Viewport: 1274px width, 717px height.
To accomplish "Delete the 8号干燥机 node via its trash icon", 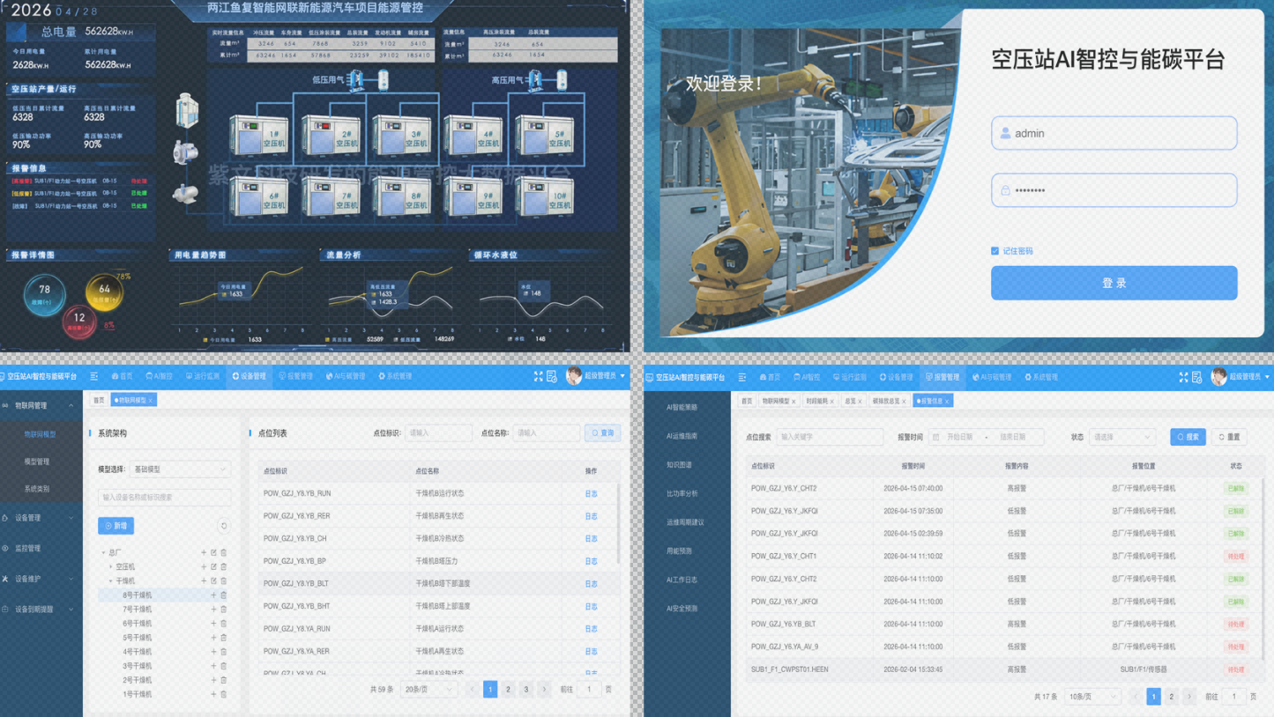I will pos(224,595).
